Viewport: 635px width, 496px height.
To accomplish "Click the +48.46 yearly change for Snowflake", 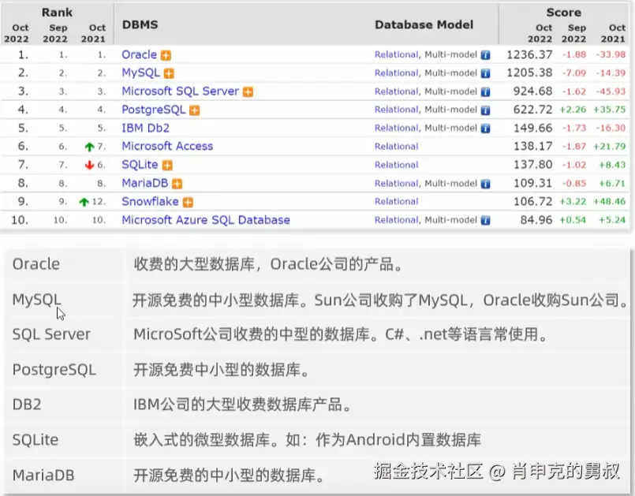I will click(610, 201).
